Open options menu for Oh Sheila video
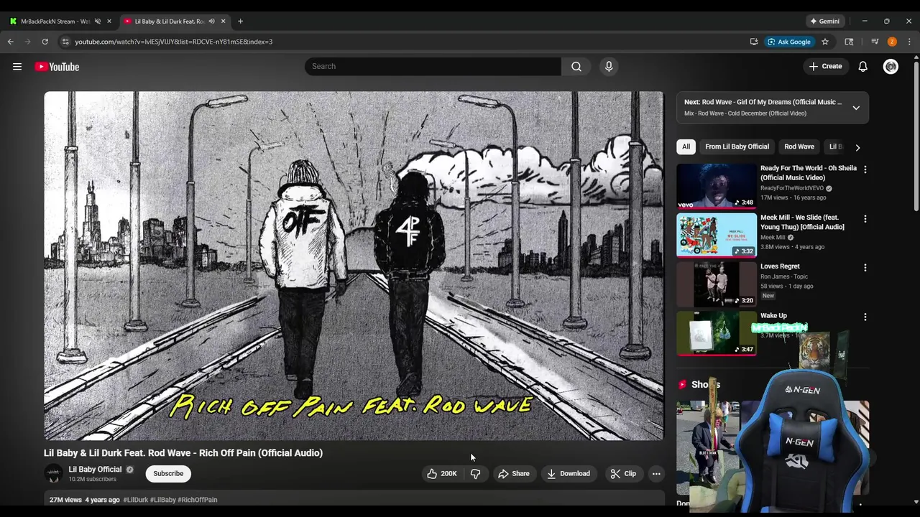Screen dimensions: 920x517 point(865,169)
